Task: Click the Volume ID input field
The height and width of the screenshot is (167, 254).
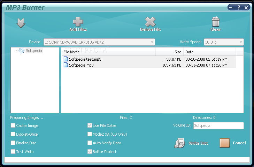Action: pos(218,126)
